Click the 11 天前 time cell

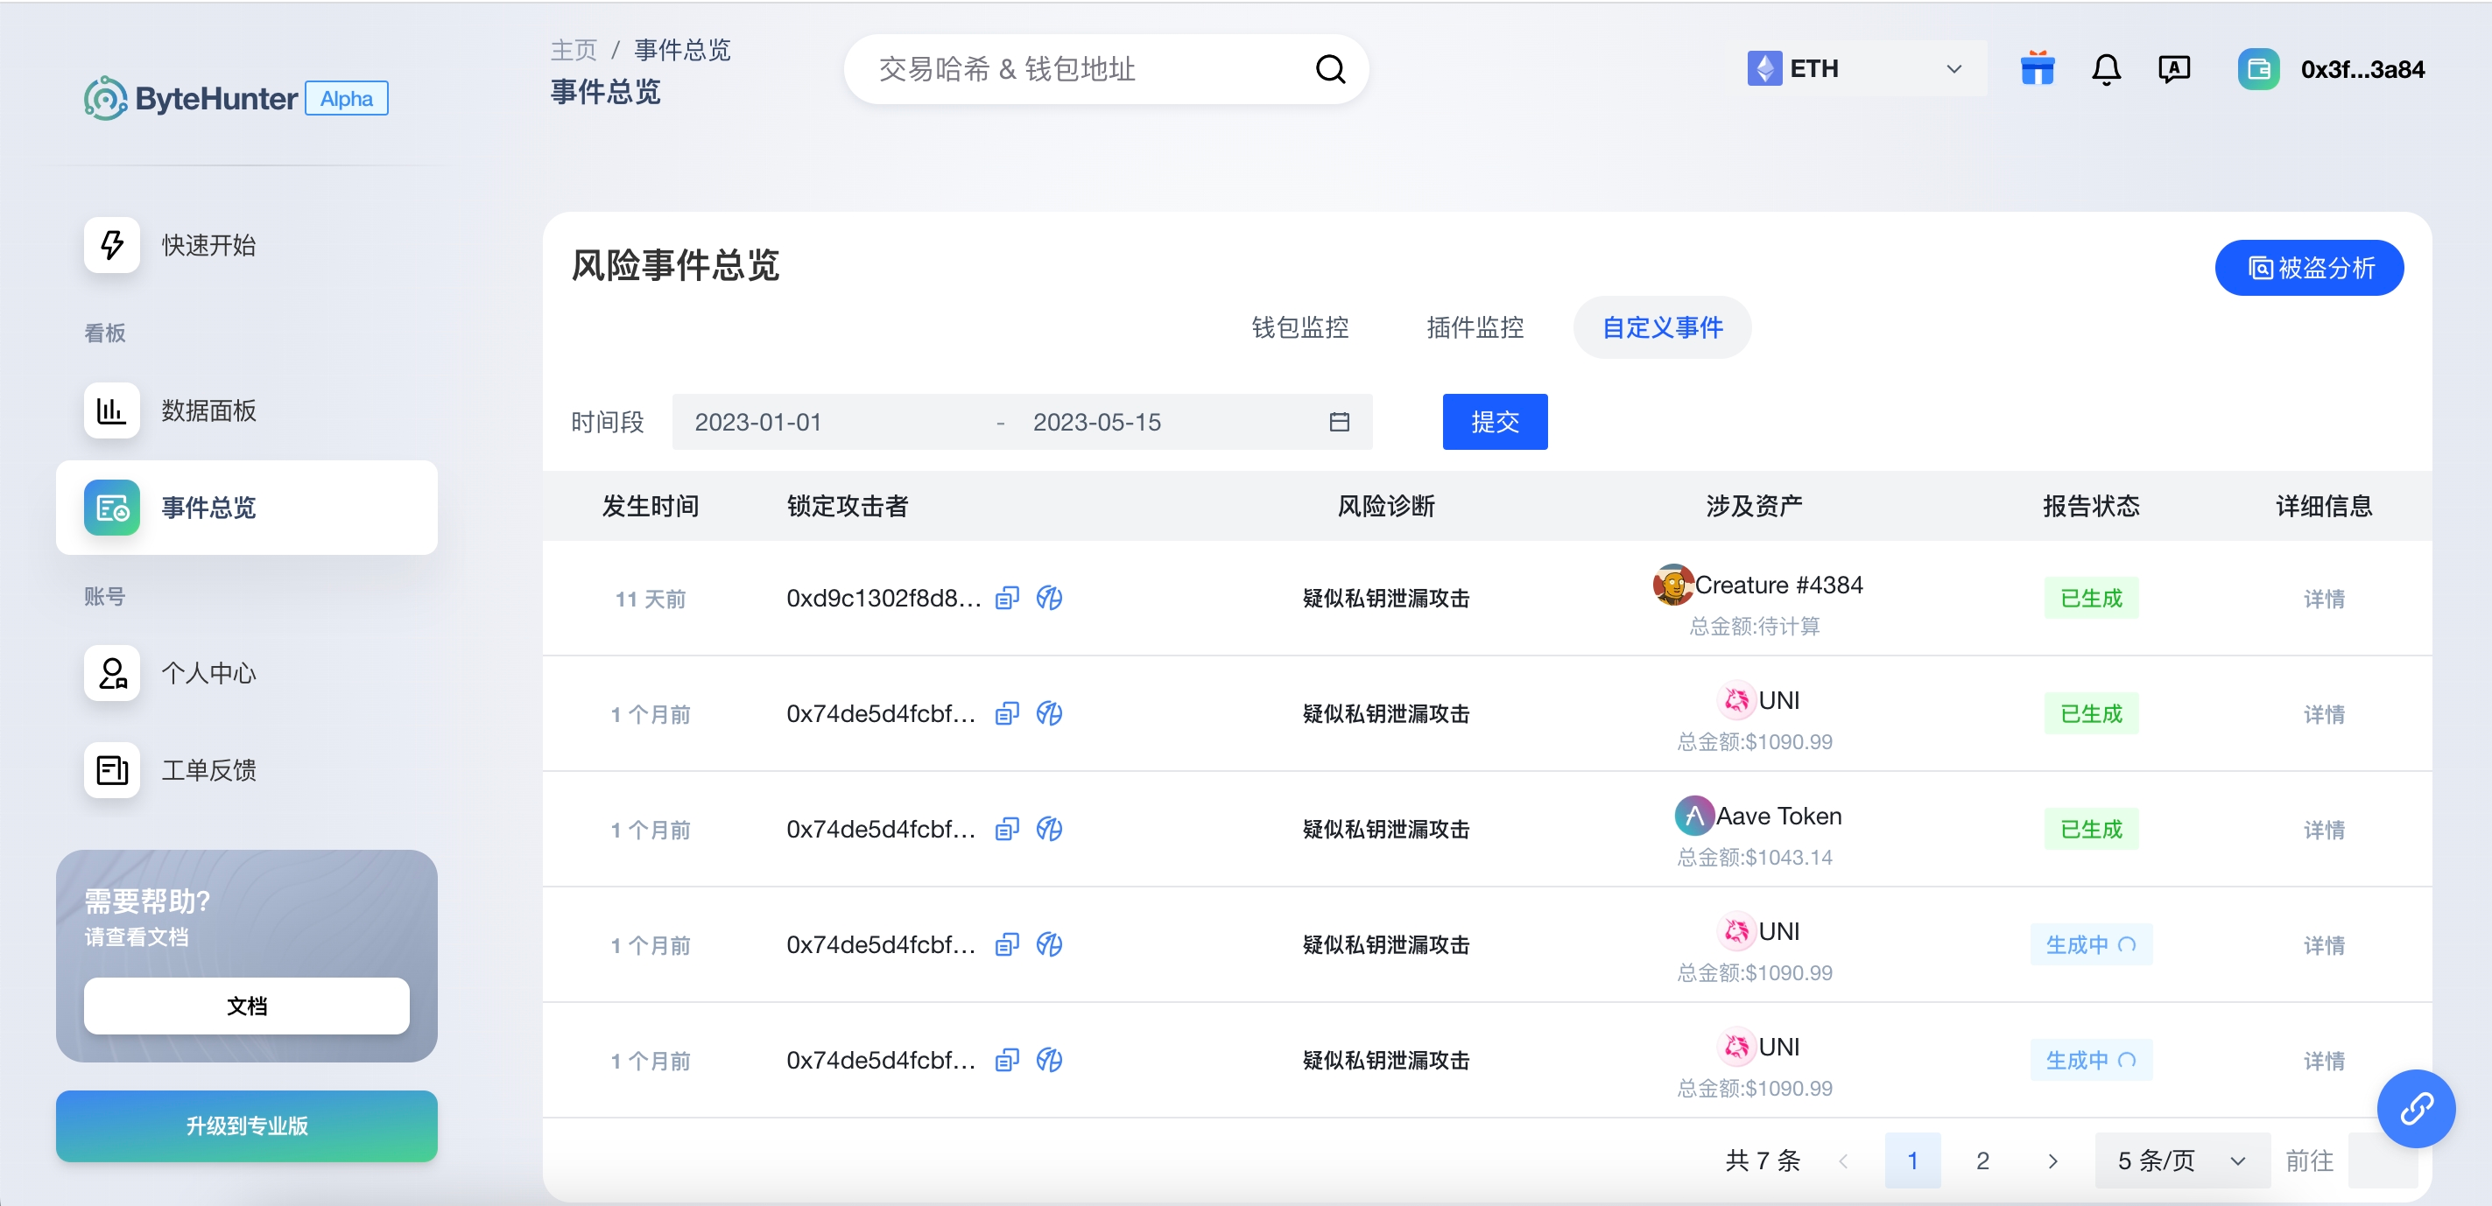[x=650, y=599]
